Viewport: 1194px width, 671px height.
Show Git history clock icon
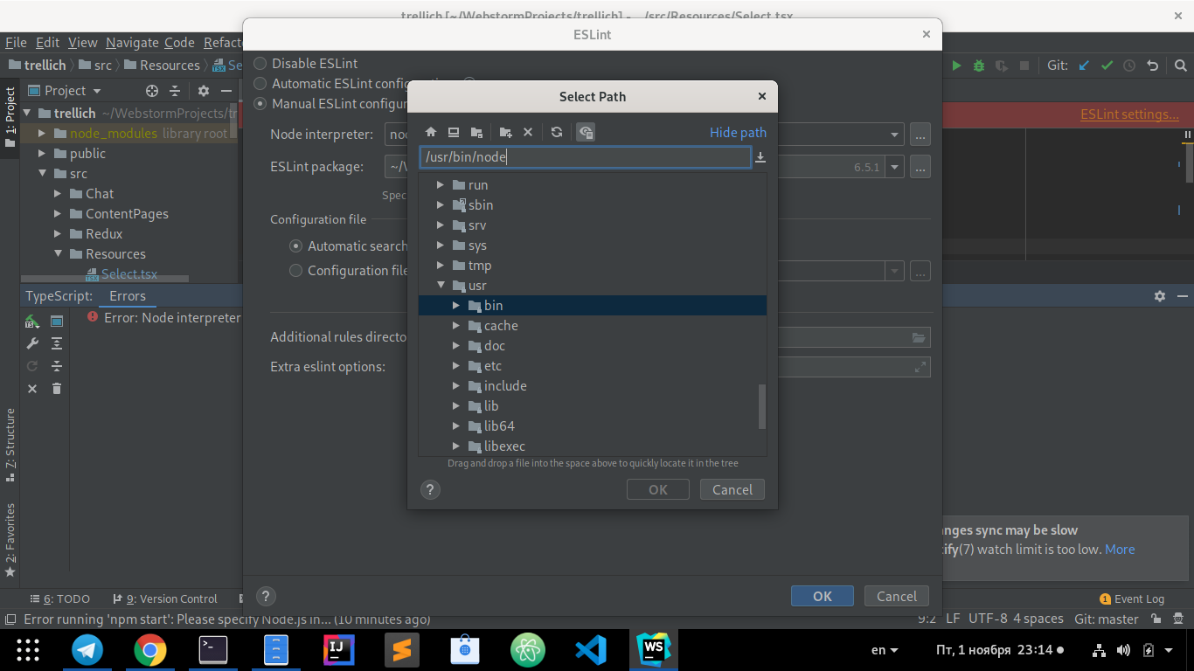[x=1129, y=66]
